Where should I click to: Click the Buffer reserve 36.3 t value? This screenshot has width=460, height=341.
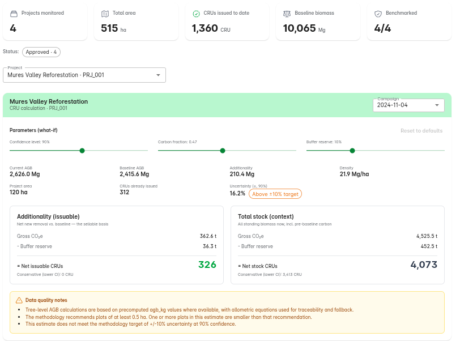210,246
